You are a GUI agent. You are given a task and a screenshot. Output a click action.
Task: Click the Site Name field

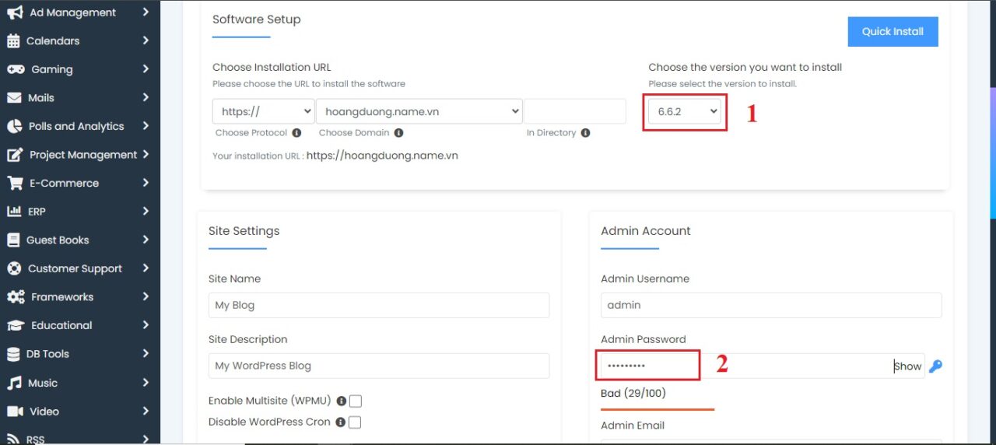379,305
